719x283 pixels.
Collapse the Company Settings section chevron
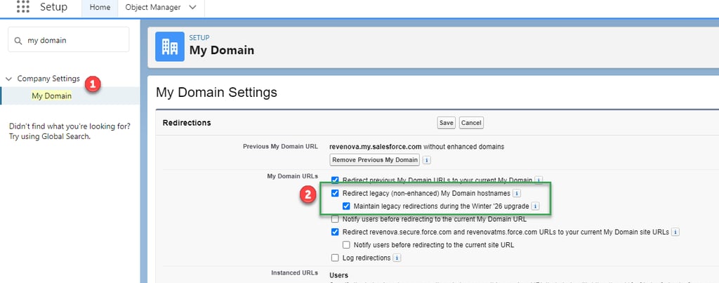pos(8,79)
